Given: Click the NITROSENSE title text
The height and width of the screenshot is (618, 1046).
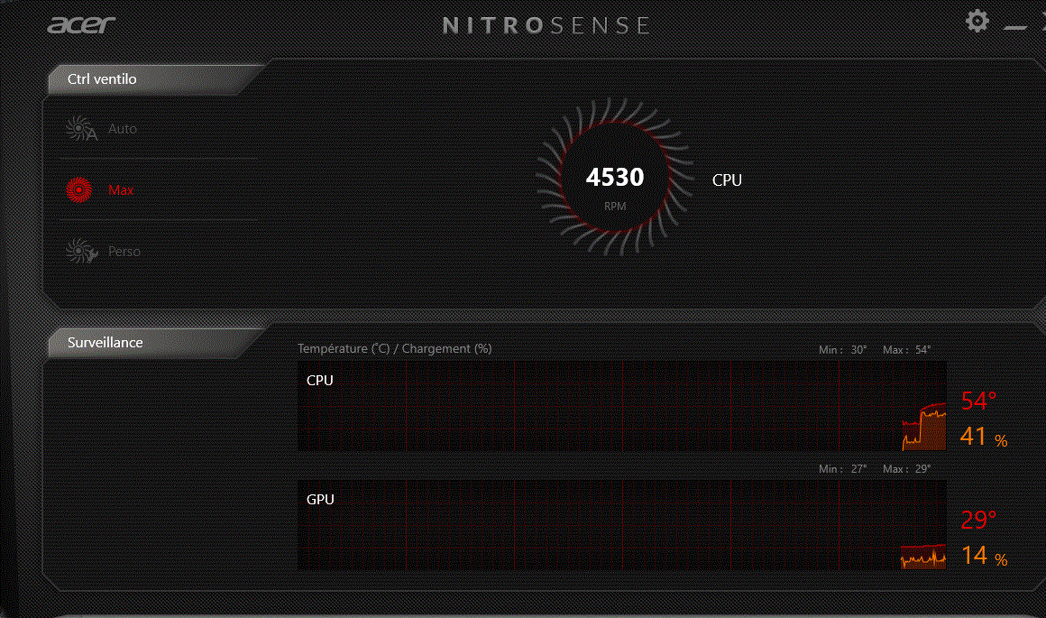Looking at the screenshot, I should point(546,26).
